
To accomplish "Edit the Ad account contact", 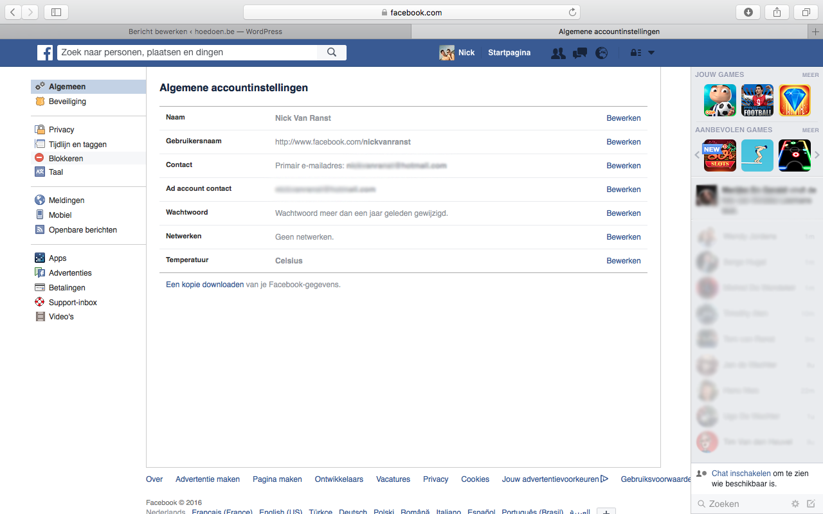I will (x=624, y=190).
